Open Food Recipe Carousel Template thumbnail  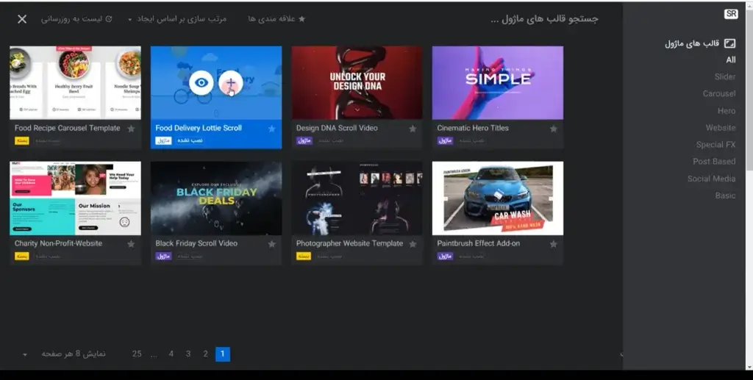click(x=76, y=82)
